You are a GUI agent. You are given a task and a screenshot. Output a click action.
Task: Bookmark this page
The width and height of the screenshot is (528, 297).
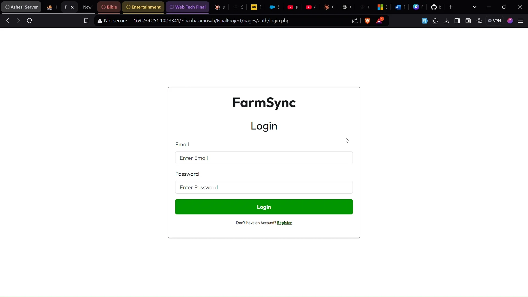(86, 21)
